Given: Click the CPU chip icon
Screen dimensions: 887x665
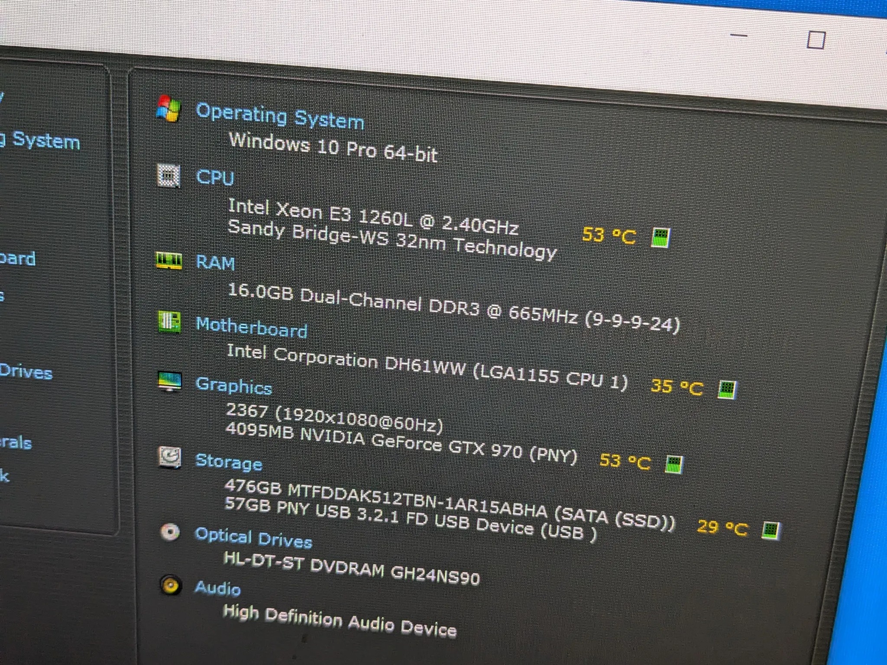Looking at the screenshot, I should [x=168, y=175].
